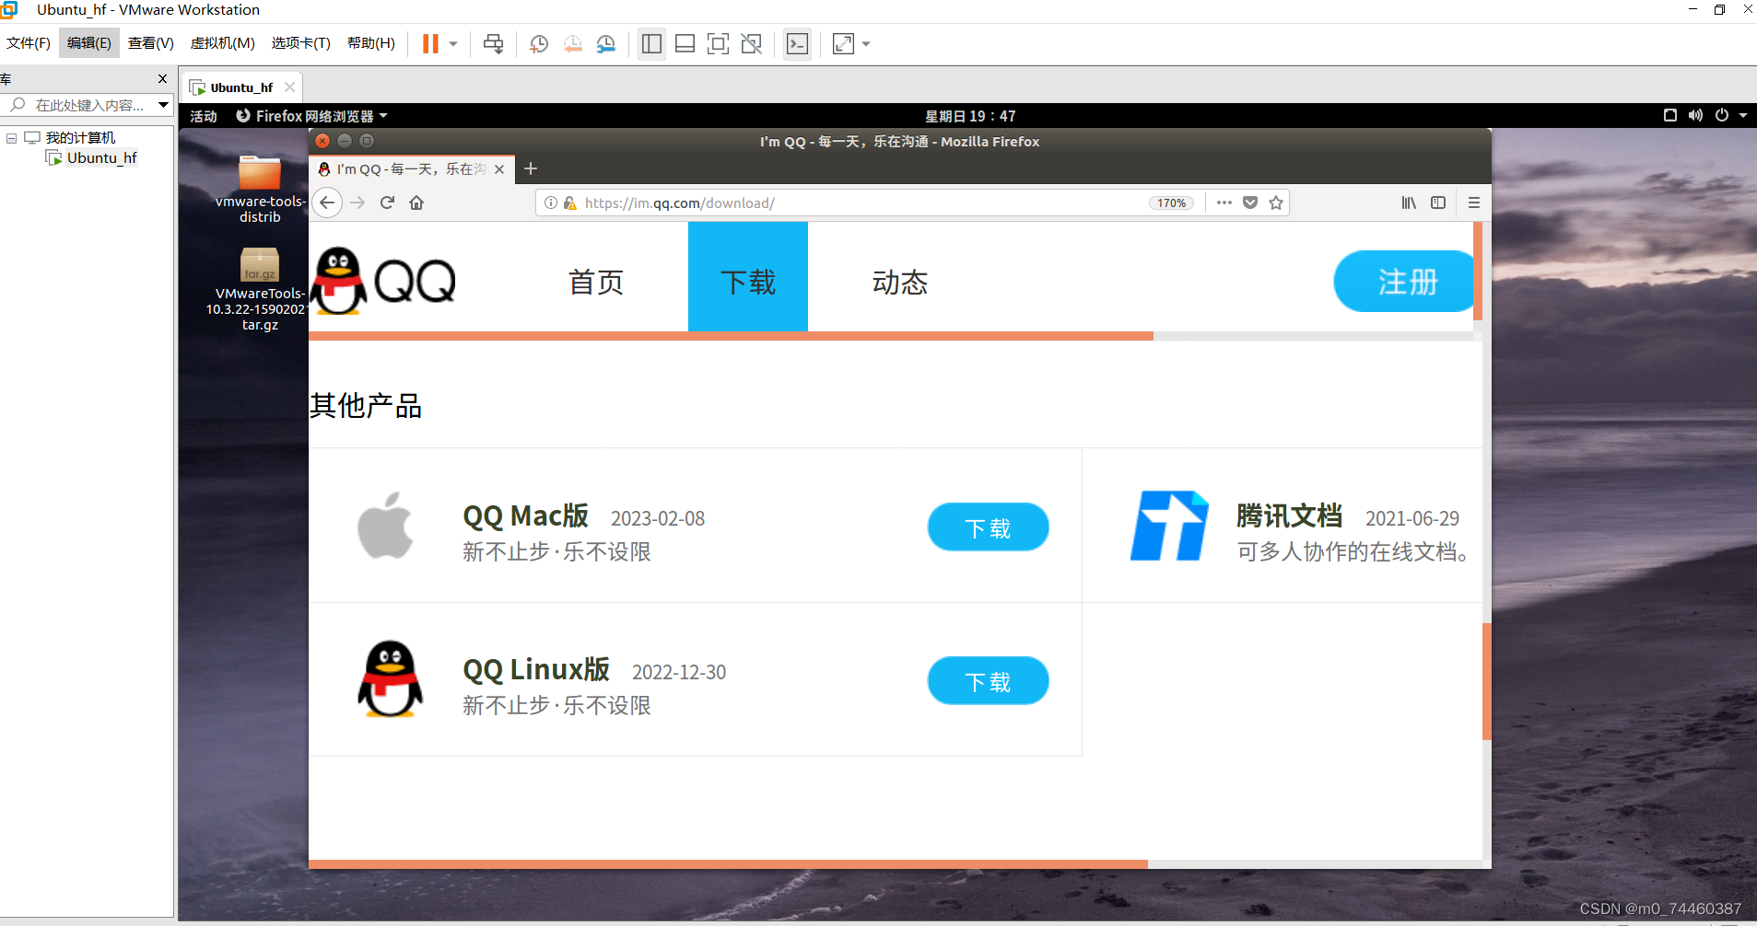Download QQ Linux版
1757x926 pixels.
(987, 680)
